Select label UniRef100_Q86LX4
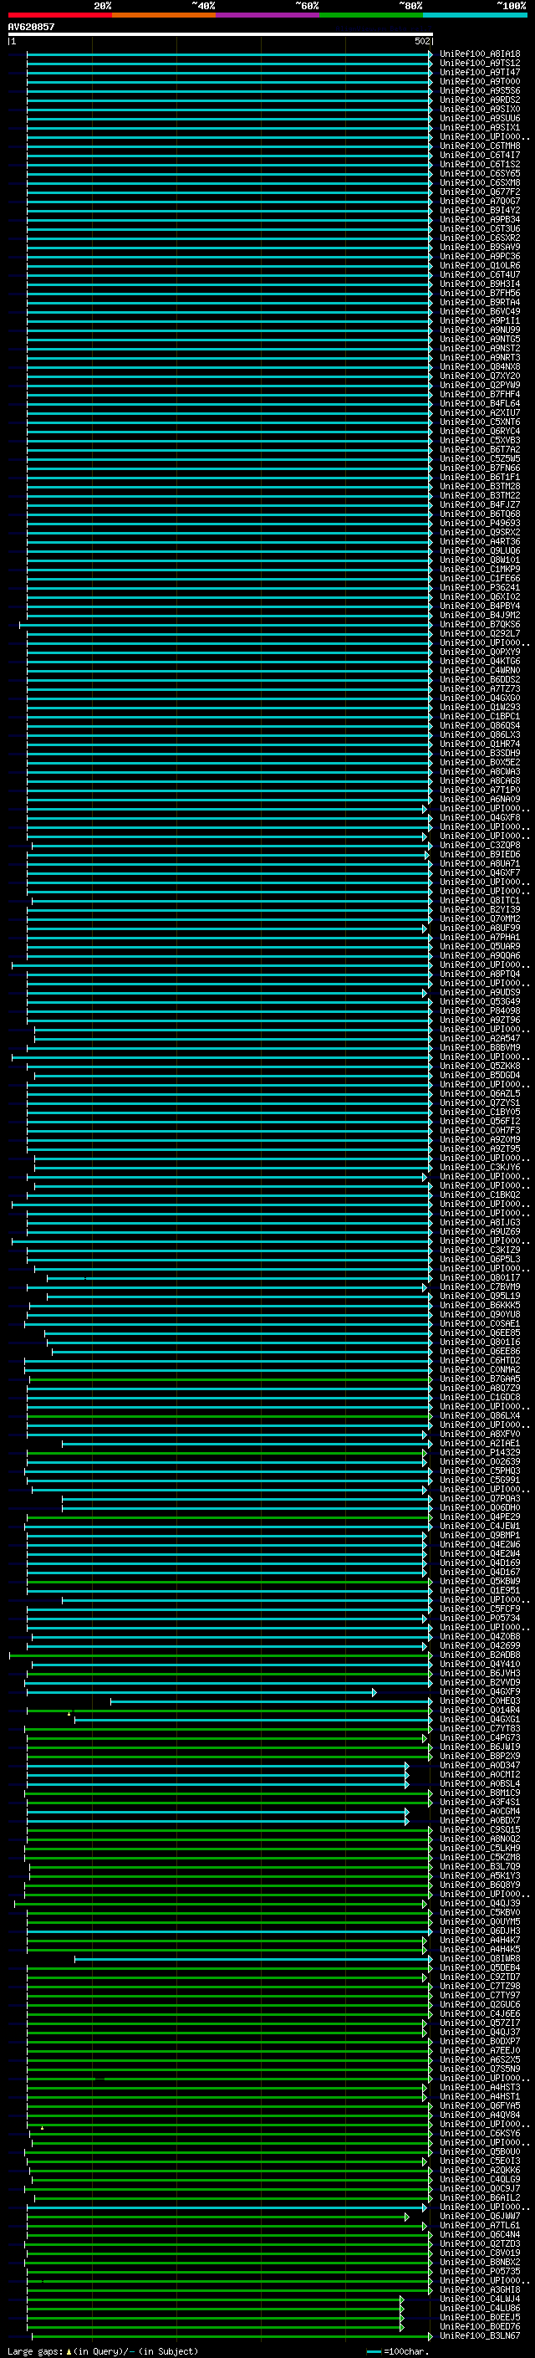The image size is (535, 2358). [x=480, y=1415]
